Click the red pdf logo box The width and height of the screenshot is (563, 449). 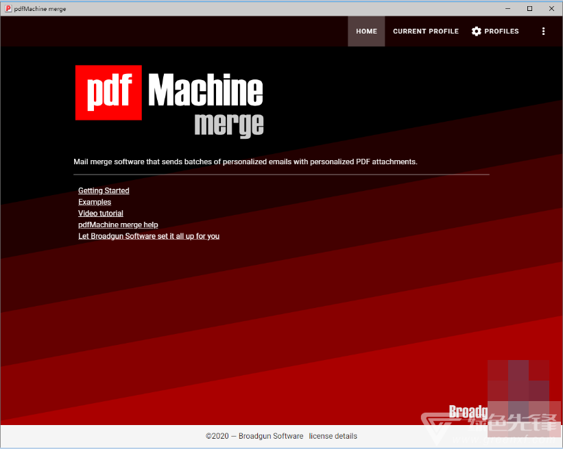[x=108, y=93]
